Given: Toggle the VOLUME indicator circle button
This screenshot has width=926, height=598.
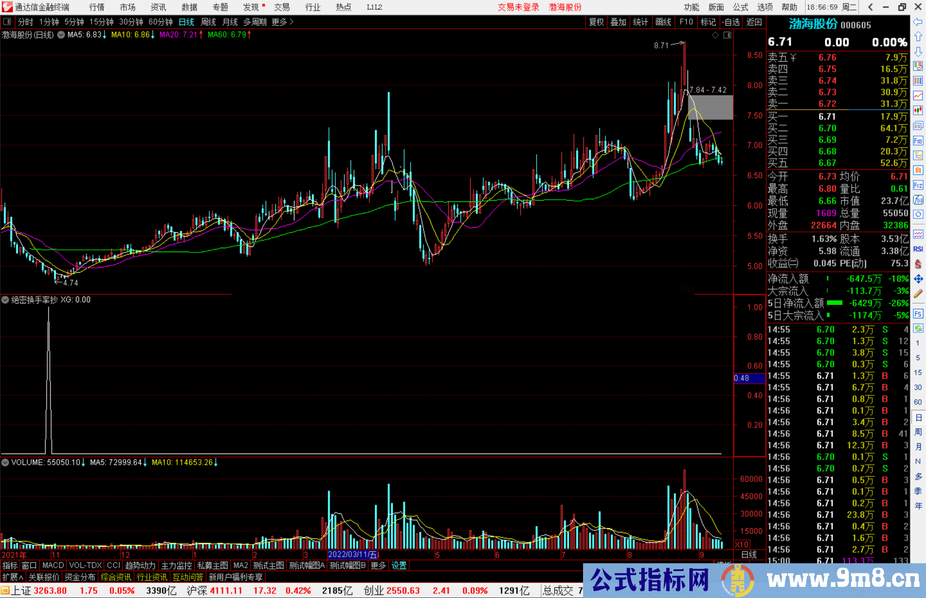Looking at the screenshot, I should pos(5,462).
